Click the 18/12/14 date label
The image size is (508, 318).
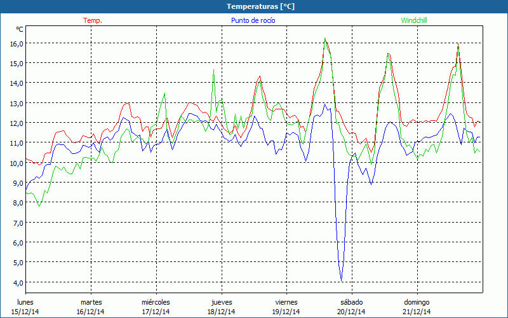click(x=221, y=312)
